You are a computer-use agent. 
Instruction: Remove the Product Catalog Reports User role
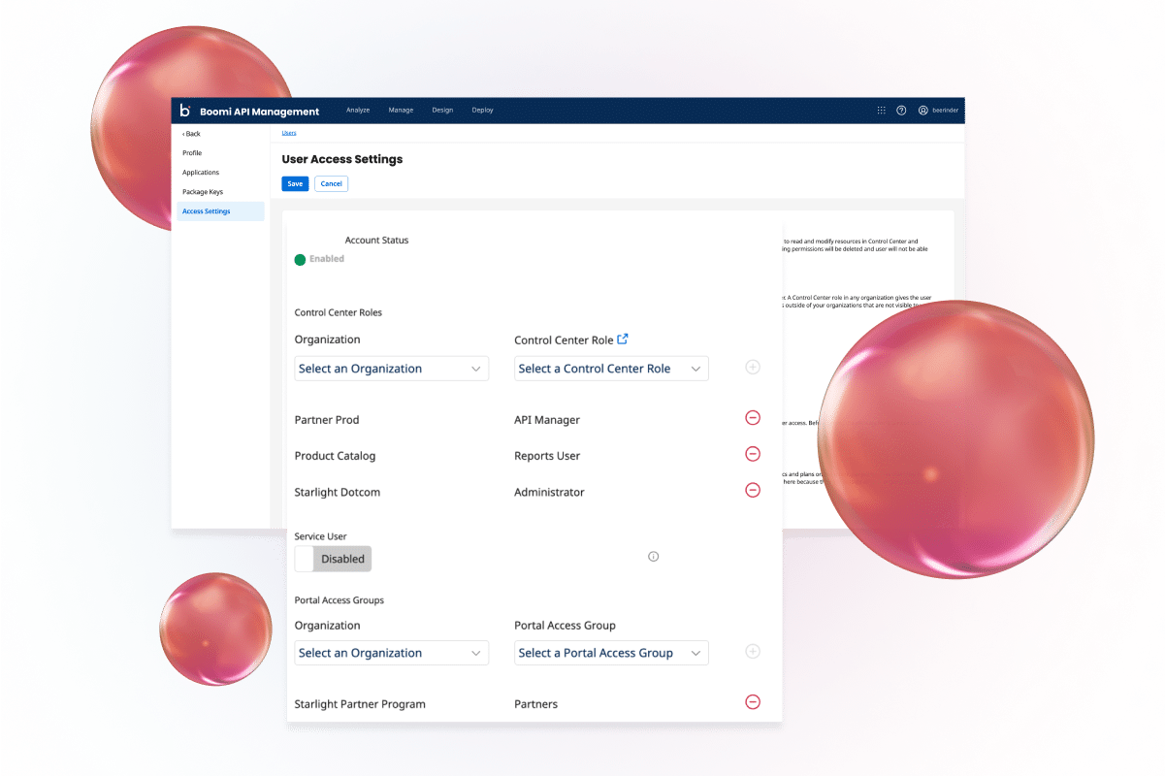(752, 454)
